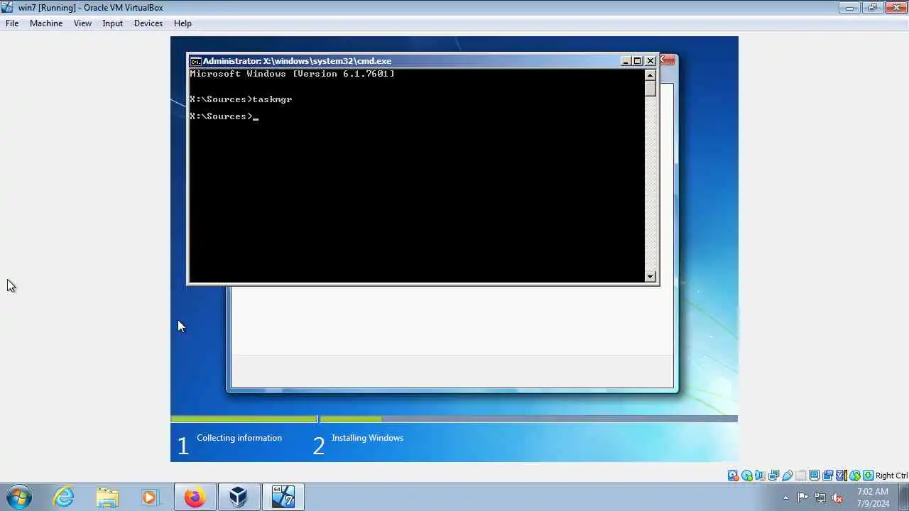
Task: Click the audio status icon in VirtualBox
Action: (x=760, y=476)
